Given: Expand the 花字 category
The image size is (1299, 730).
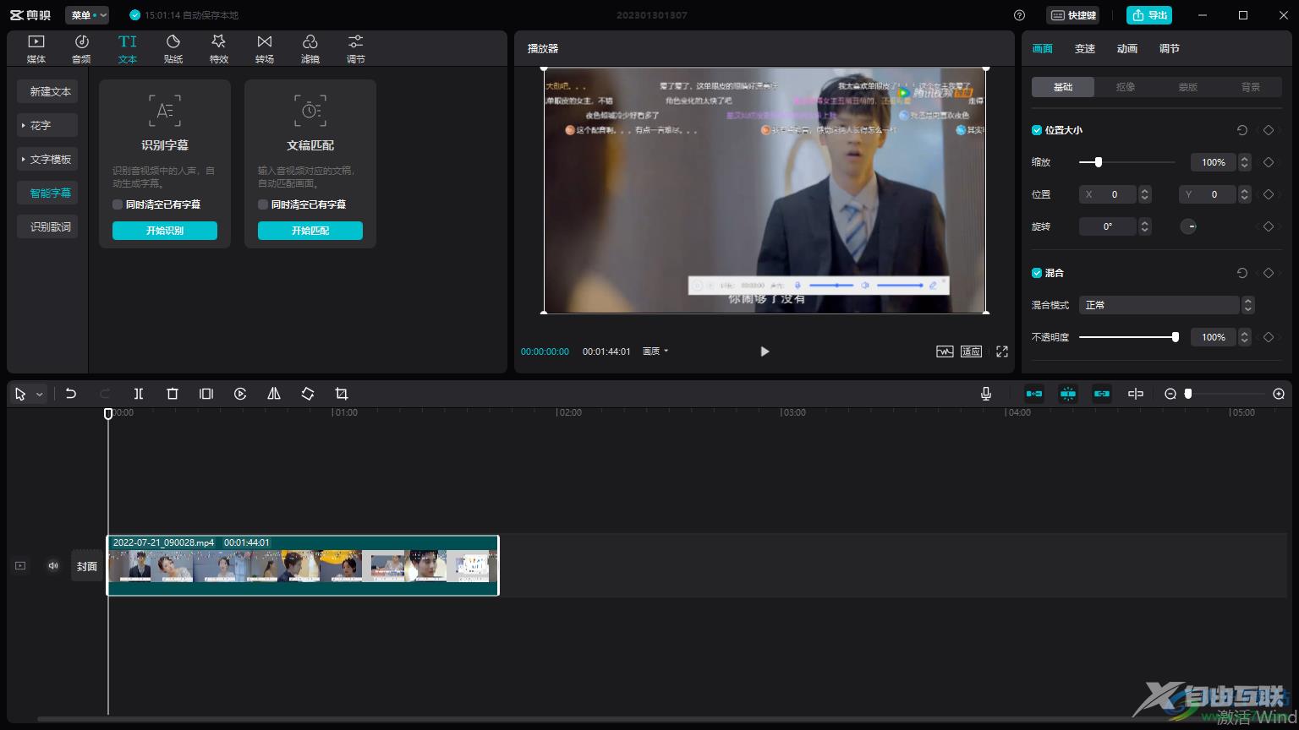Looking at the screenshot, I should tap(47, 125).
